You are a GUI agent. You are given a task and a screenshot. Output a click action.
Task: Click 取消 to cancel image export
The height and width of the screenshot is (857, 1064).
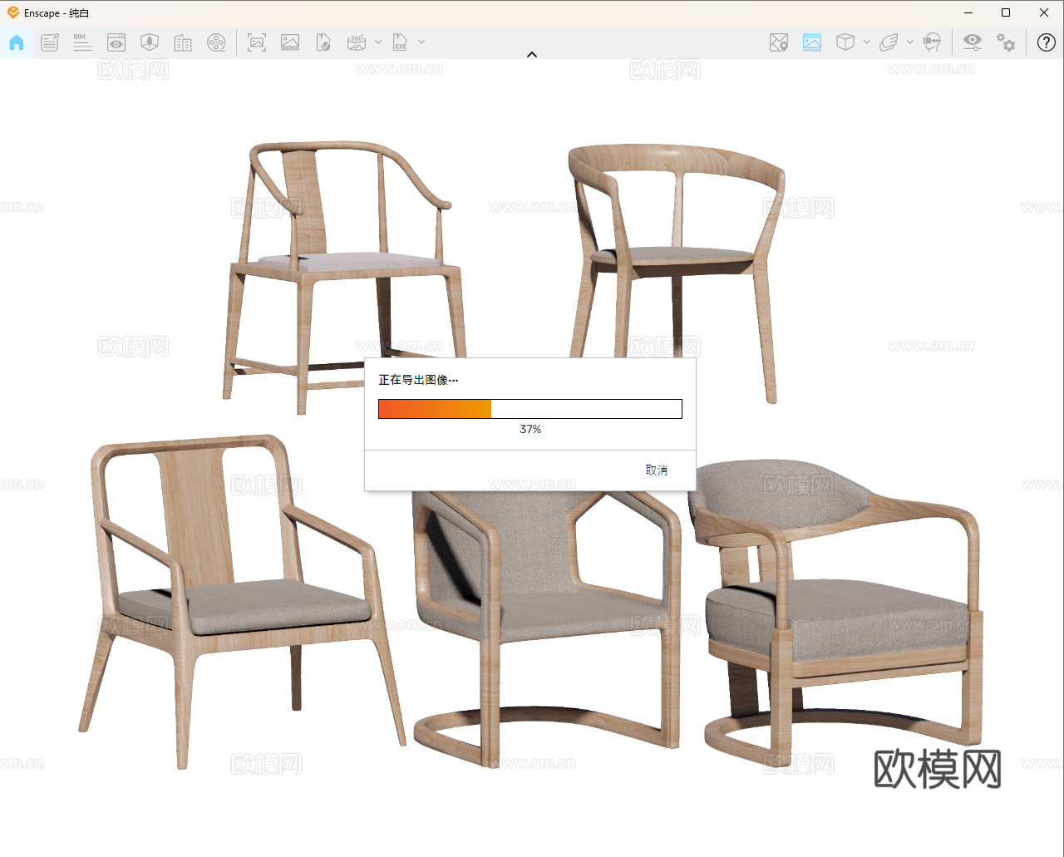point(656,470)
